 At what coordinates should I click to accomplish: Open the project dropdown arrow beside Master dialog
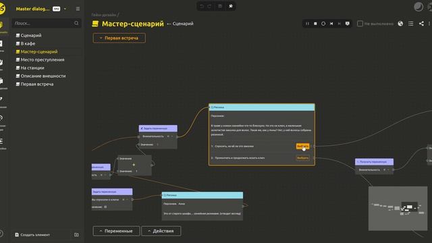(x=65, y=9)
